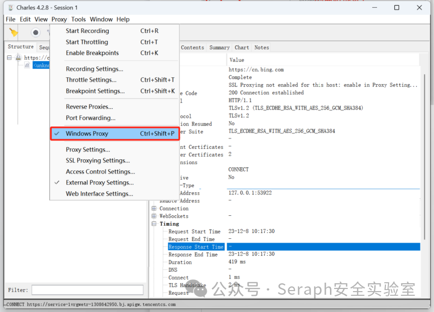Close the open Proxy menu
Image resolution: width=434 pixels, height=312 pixels.
[59, 19]
